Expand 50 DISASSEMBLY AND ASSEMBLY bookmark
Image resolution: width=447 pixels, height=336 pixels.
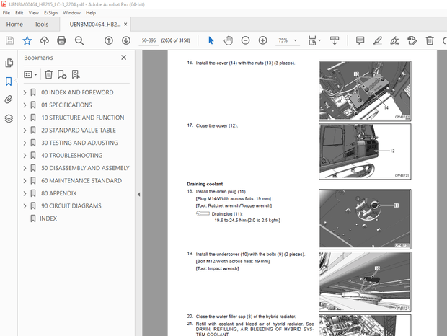25,168
